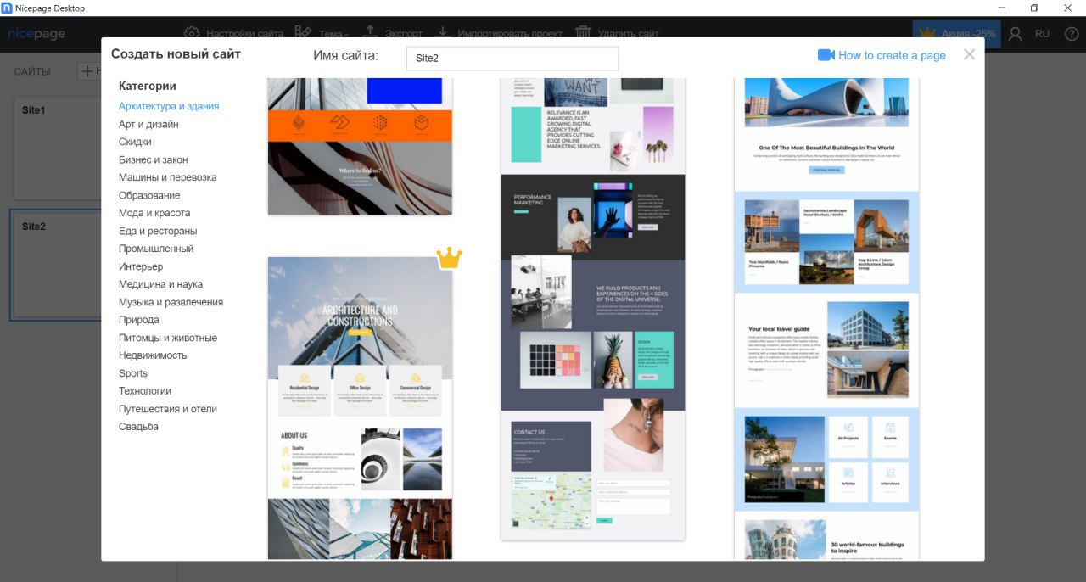
Task: Open the Интерьер category
Action: tap(141, 266)
